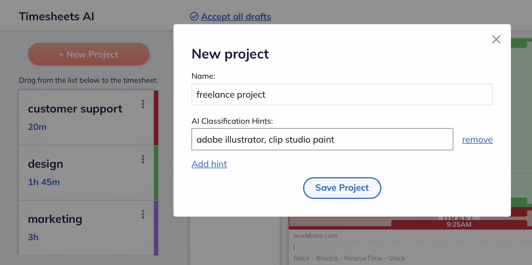
Task: Select the AI Classification Hints text field
Action: (x=322, y=139)
